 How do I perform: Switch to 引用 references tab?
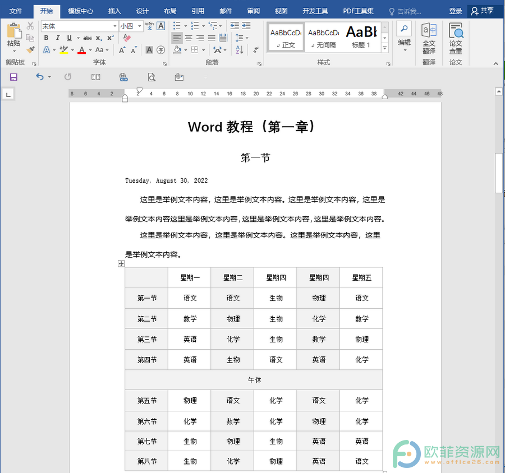pos(198,11)
